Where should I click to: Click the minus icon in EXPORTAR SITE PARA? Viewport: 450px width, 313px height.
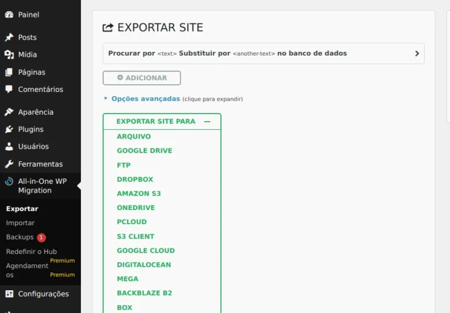(x=207, y=122)
